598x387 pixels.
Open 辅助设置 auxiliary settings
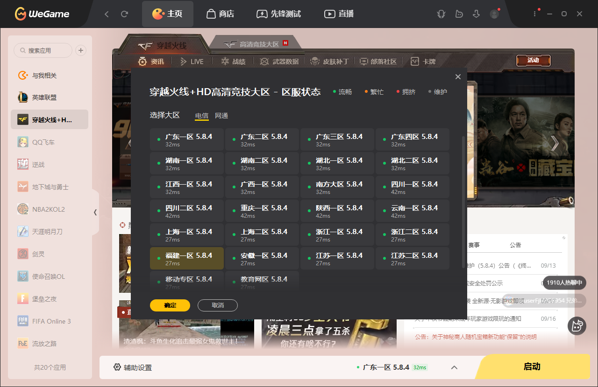(x=133, y=367)
